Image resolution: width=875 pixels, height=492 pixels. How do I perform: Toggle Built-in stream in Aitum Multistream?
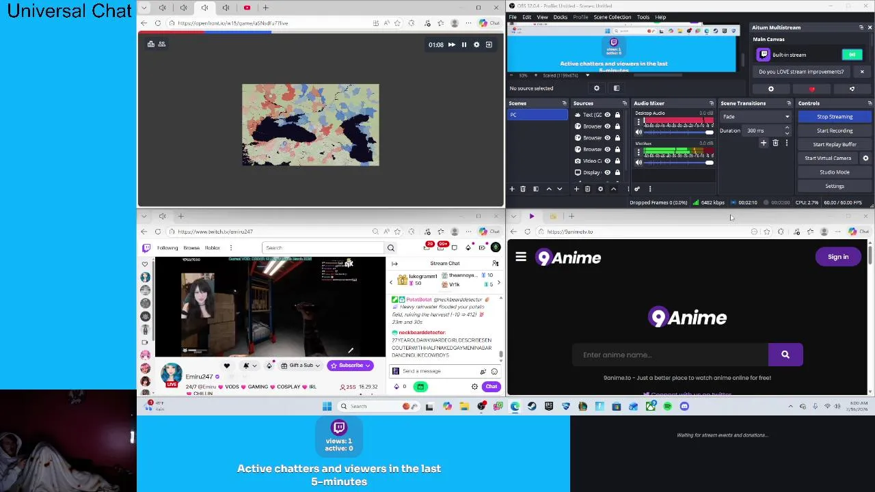(852, 55)
